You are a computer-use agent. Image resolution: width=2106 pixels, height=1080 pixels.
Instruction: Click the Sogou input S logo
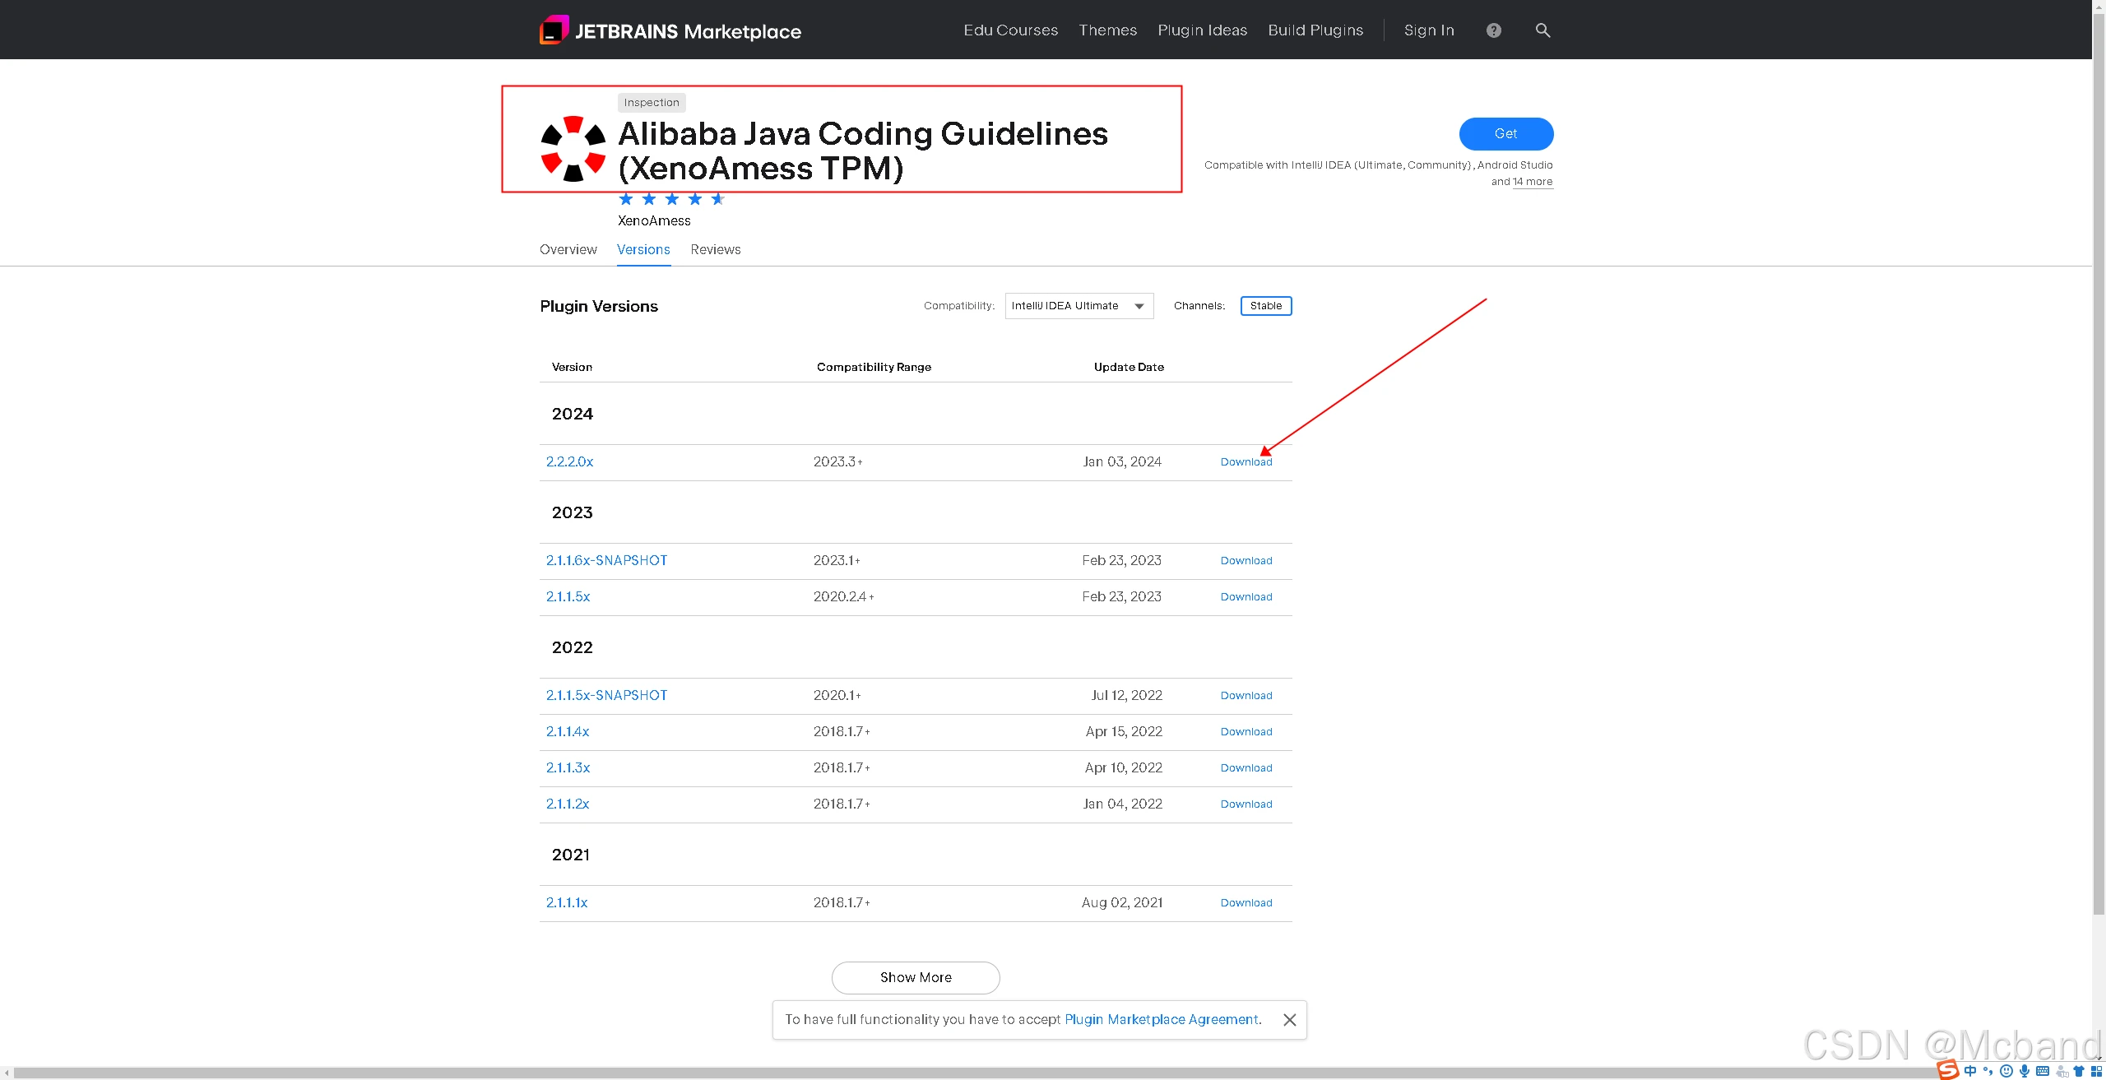[1948, 1069]
